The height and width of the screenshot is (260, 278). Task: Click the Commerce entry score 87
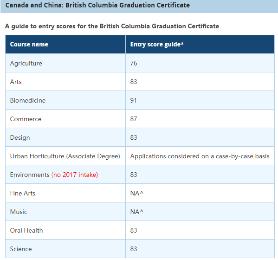[x=134, y=119]
